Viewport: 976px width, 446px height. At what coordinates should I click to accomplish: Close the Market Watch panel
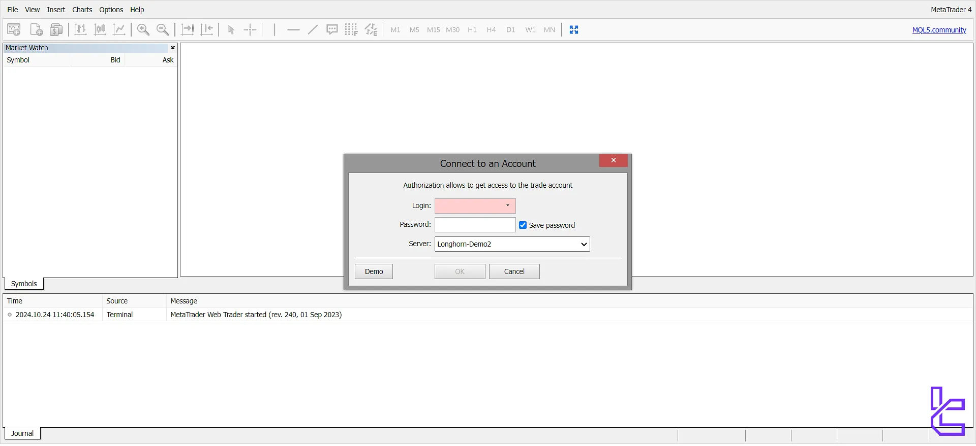[x=173, y=48]
